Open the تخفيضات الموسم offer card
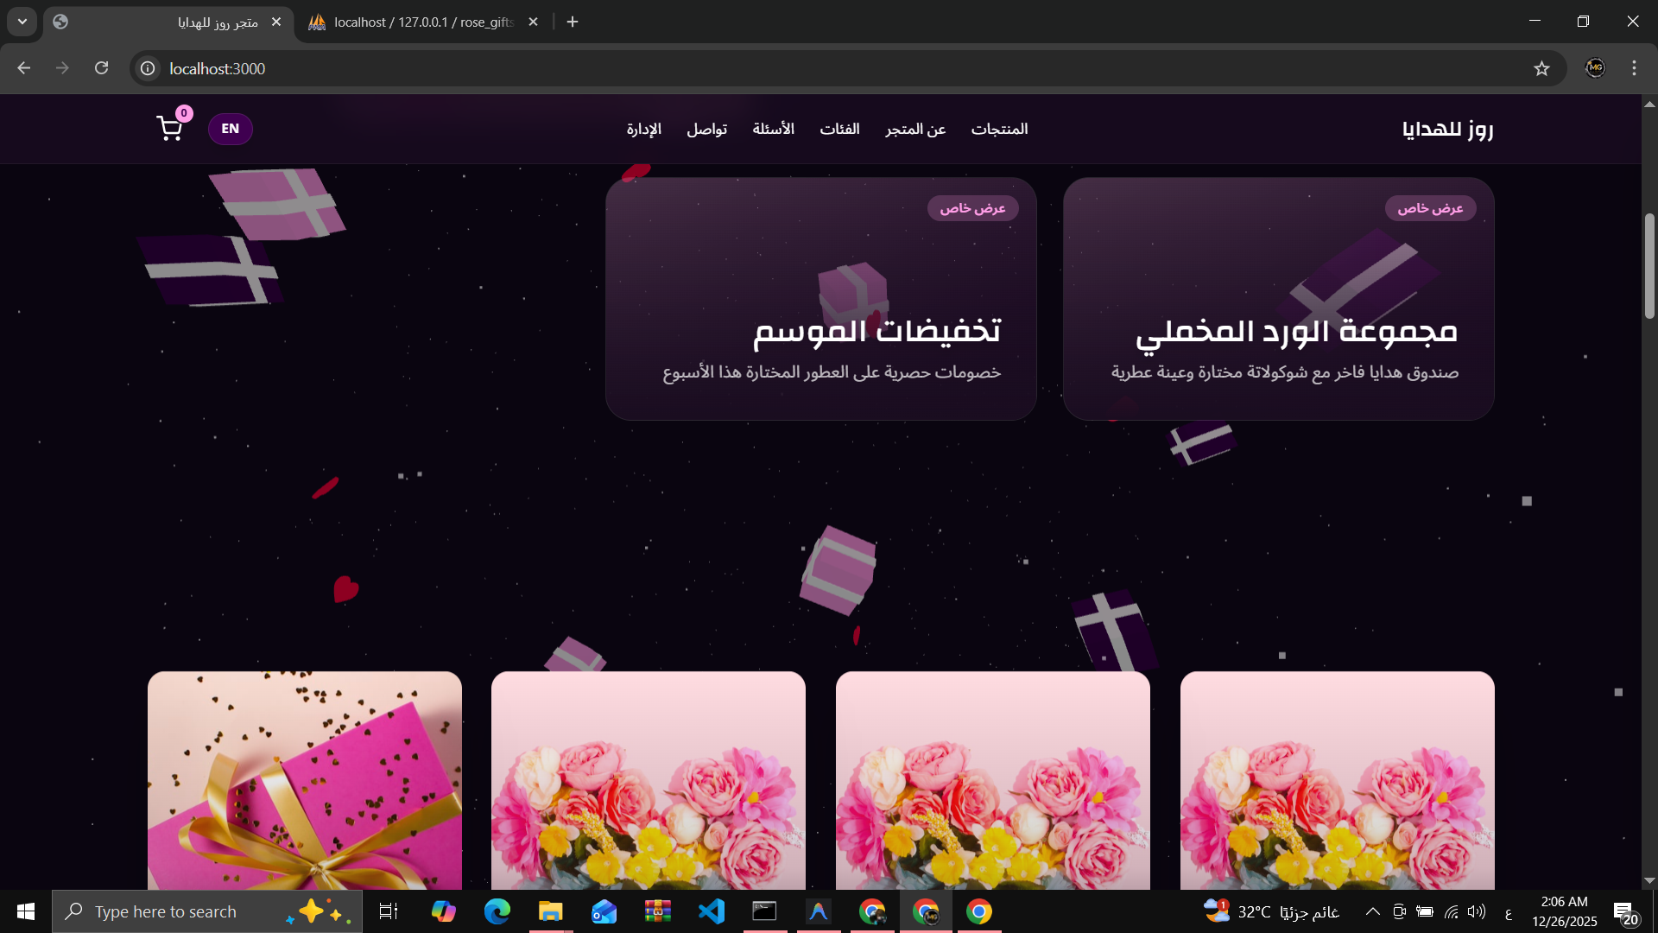This screenshot has width=1658, height=933. 820,299
